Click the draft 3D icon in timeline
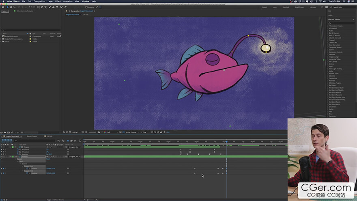357x201 pixels. point(63,140)
